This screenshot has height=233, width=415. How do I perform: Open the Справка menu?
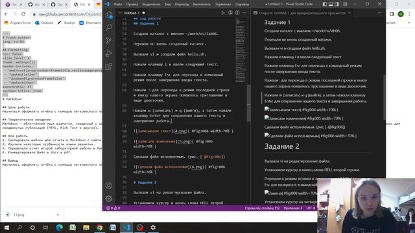242,5
